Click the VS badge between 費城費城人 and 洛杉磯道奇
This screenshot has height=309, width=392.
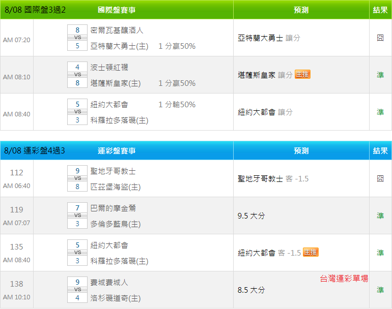click(x=77, y=290)
